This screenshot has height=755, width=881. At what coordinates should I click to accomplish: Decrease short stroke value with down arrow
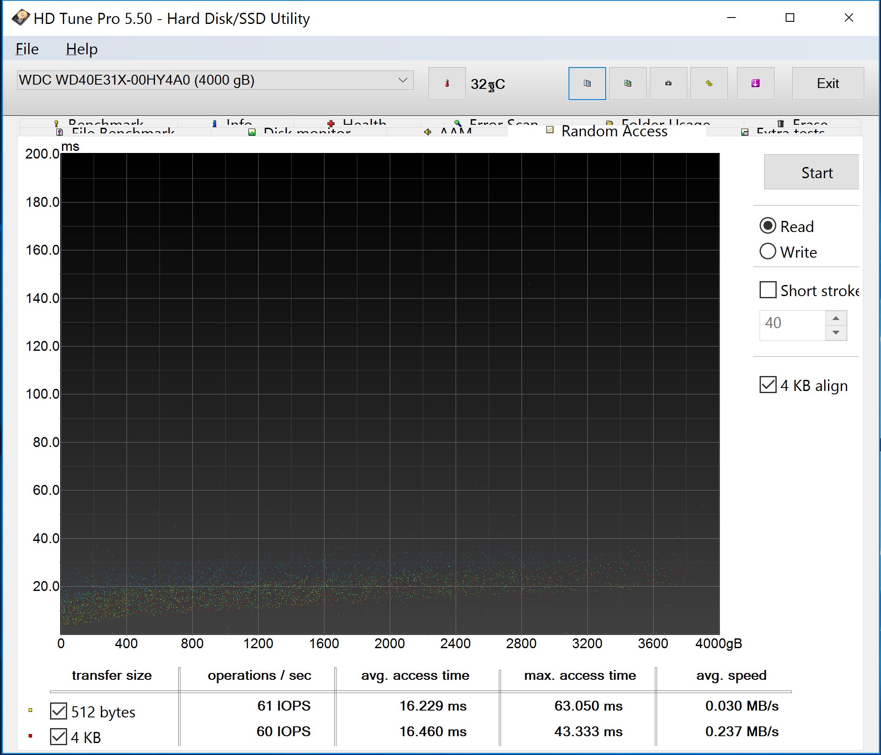tap(836, 332)
